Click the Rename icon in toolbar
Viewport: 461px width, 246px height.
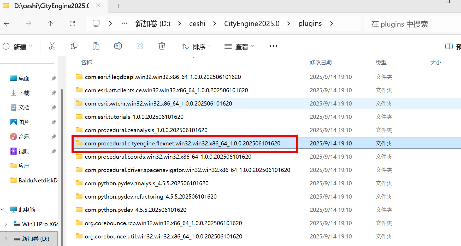pos(118,46)
